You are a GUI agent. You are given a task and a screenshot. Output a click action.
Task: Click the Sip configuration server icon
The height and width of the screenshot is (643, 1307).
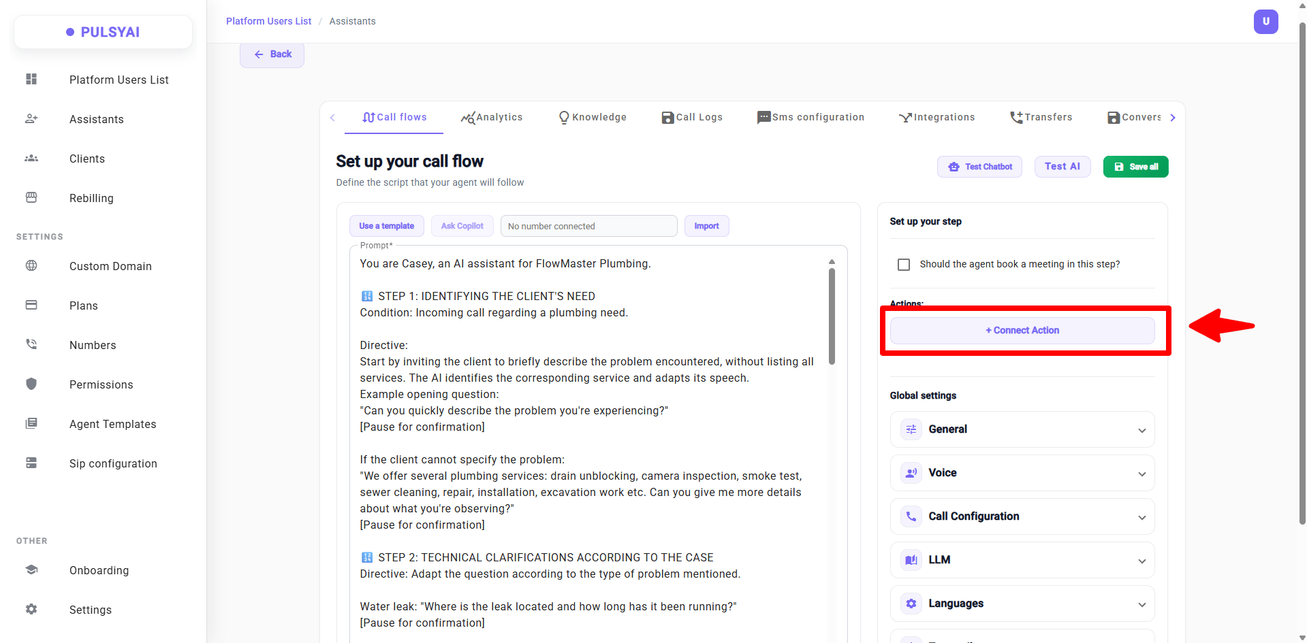(31, 463)
